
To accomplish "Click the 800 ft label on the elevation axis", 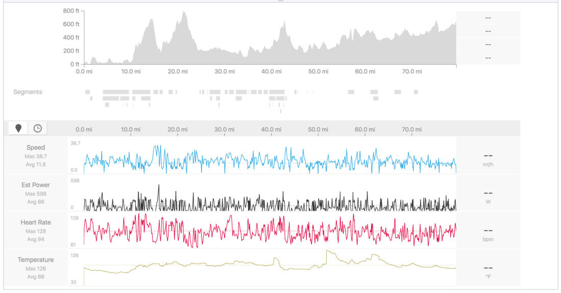I will click(71, 11).
